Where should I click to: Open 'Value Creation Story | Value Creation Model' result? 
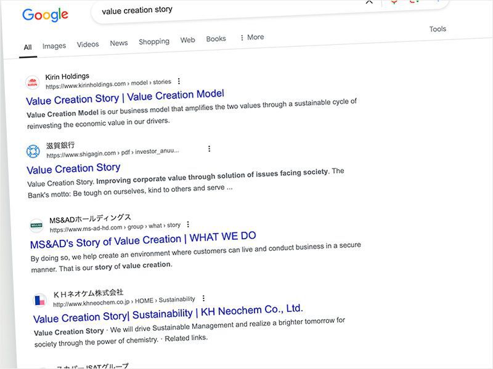click(125, 97)
